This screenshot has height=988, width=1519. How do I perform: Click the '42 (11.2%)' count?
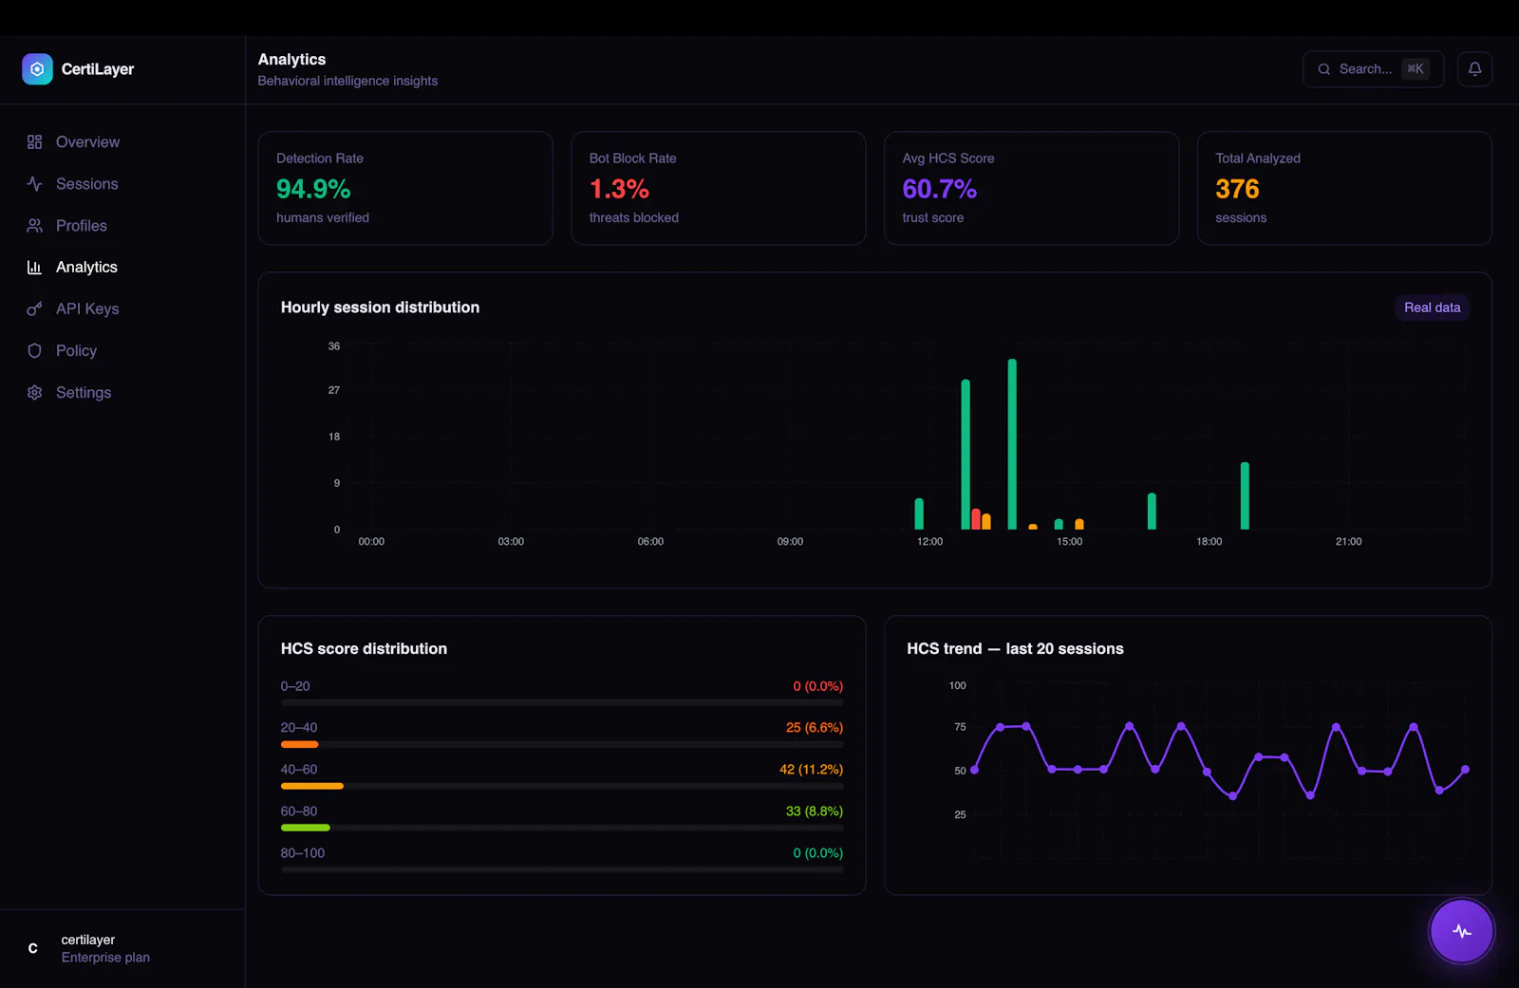click(811, 770)
